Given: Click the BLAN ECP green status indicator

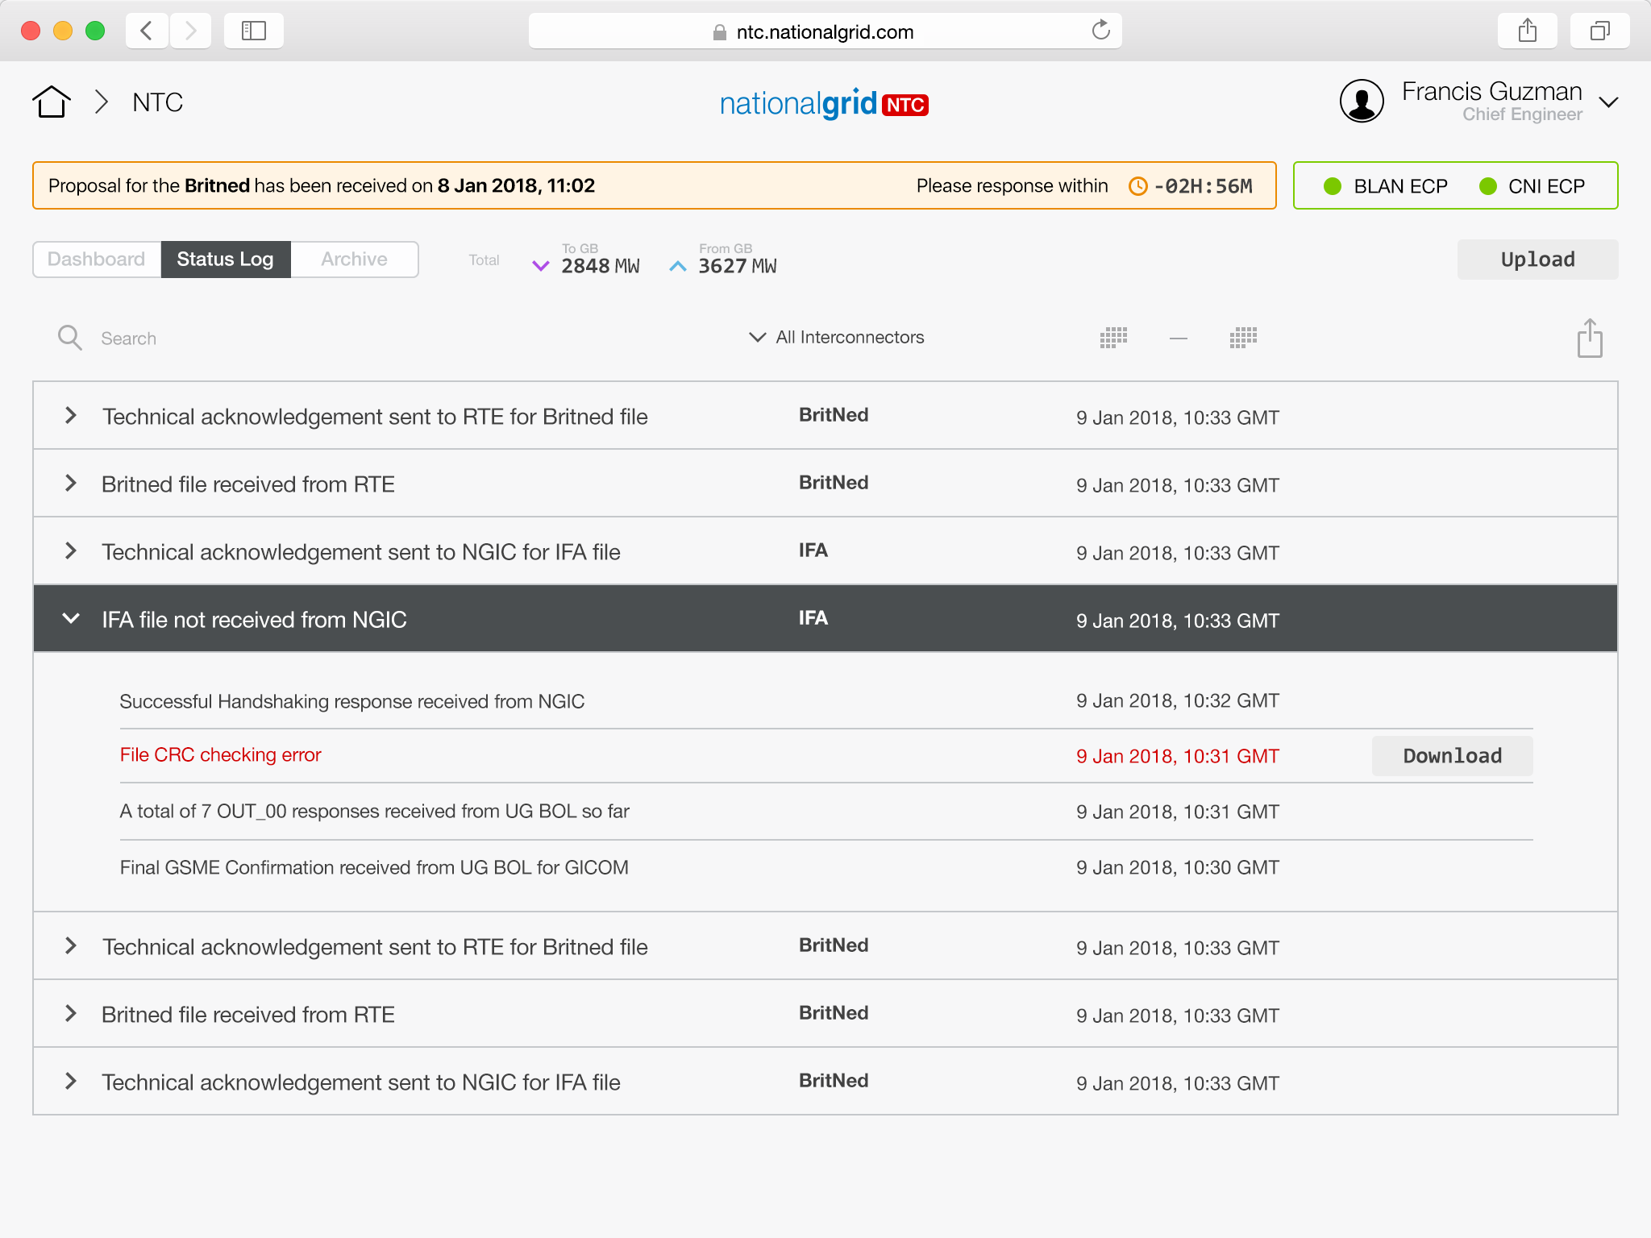Looking at the screenshot, I should click(x=1333, y=186).
